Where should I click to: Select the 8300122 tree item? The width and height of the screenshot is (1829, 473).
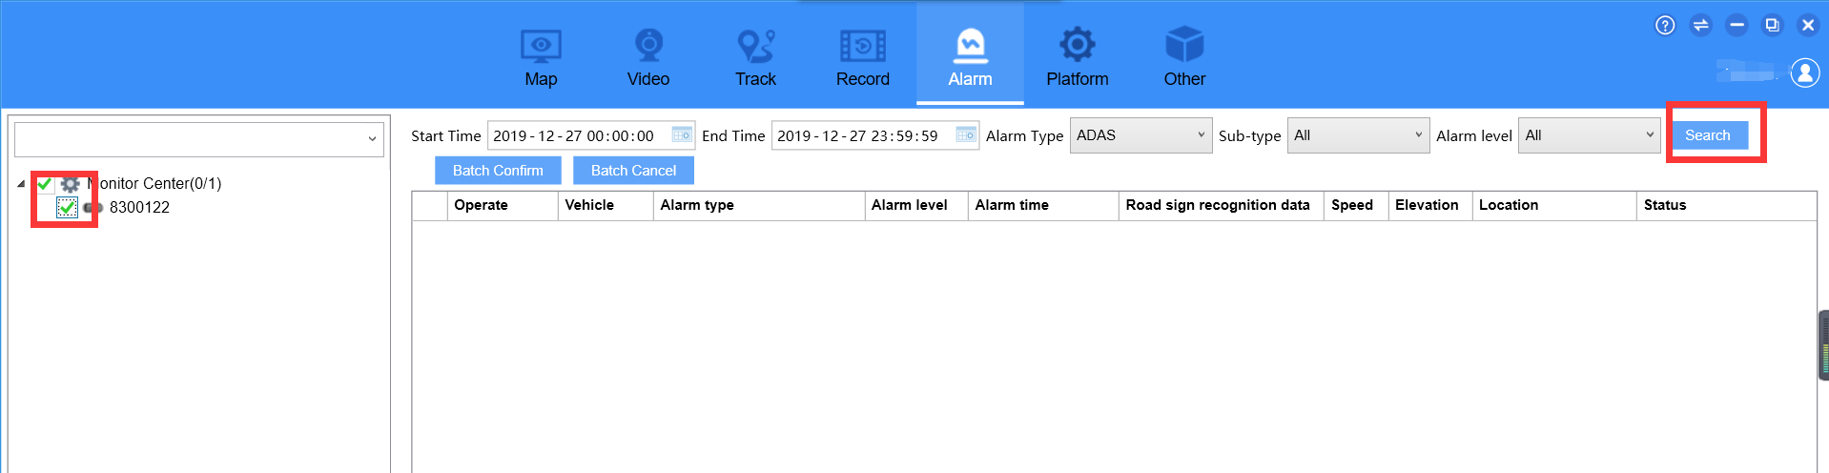coord(139,207)
